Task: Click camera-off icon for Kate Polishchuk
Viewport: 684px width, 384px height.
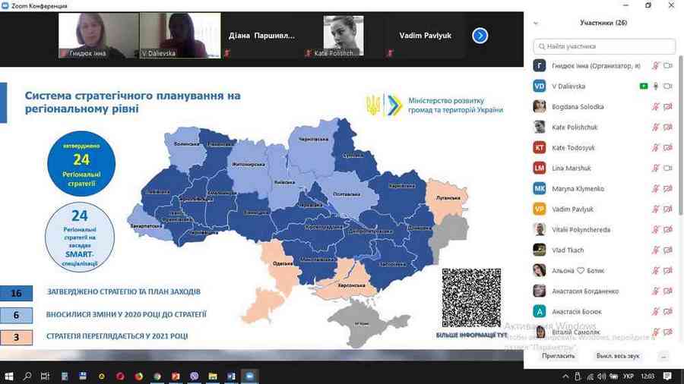Action: [668, 127]
